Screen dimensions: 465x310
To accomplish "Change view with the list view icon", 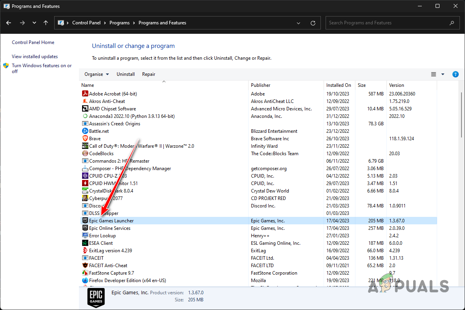I will (x=433, y=74).
